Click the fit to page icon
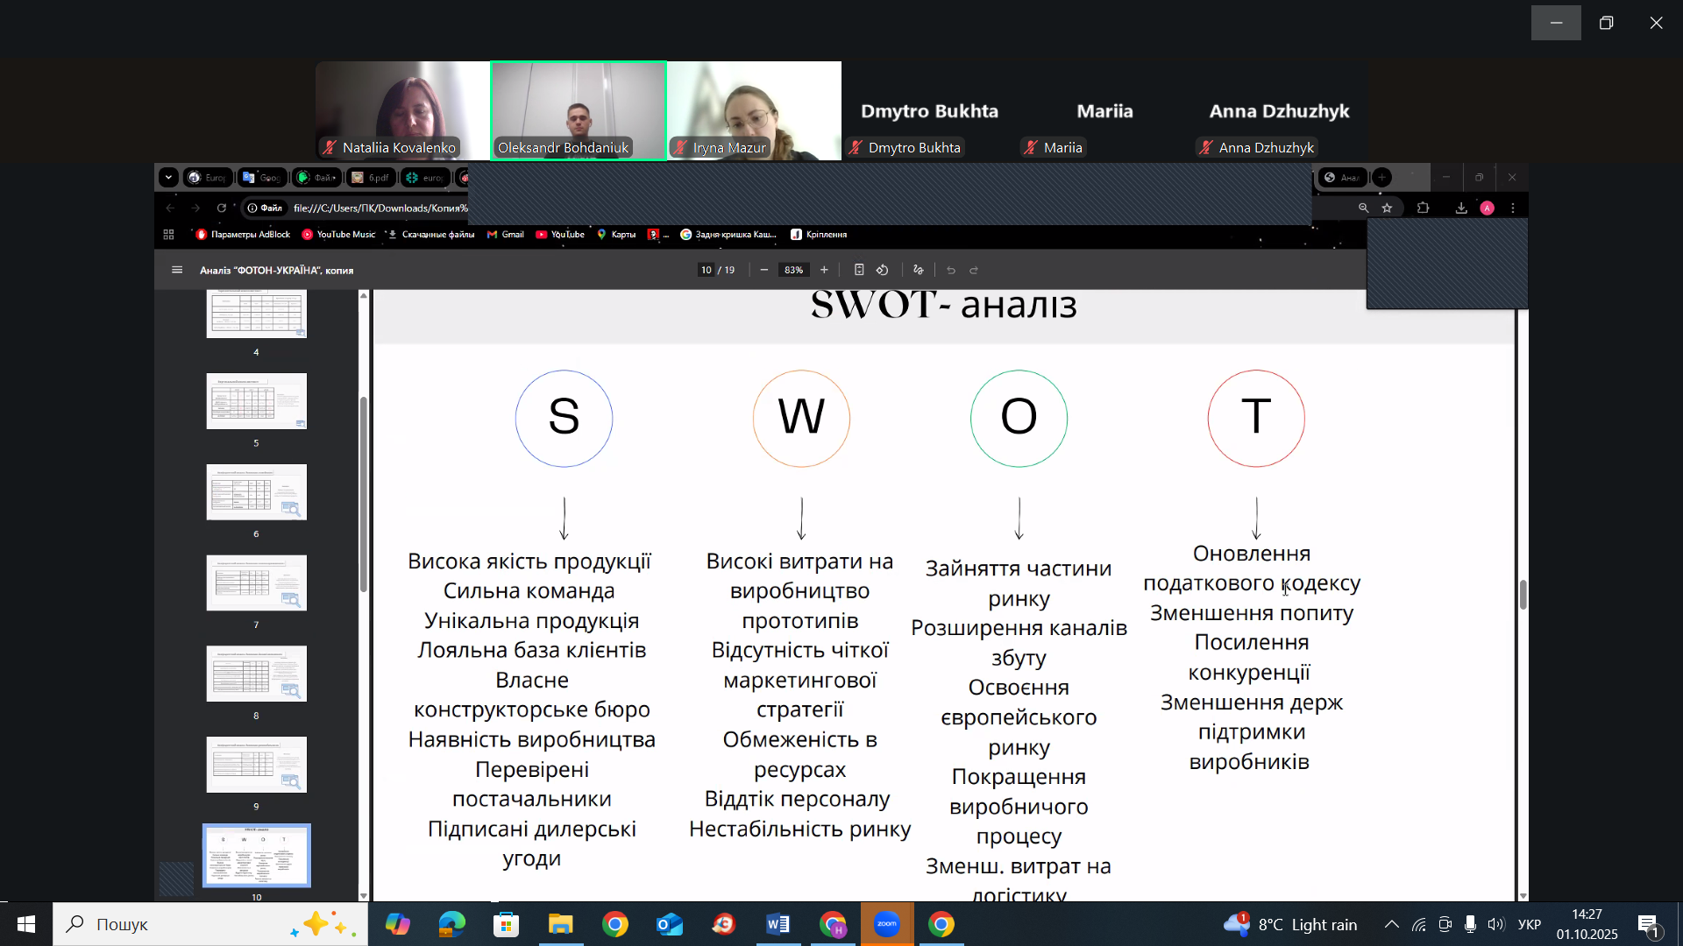 (x=859, y=270)
